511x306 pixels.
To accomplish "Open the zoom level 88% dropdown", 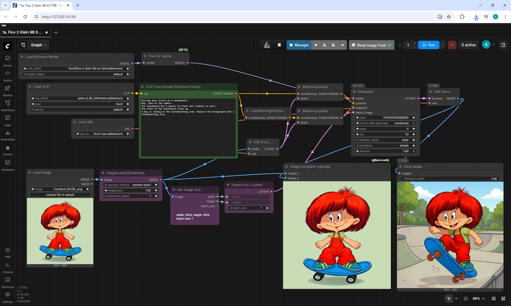I will pos(479,299).
